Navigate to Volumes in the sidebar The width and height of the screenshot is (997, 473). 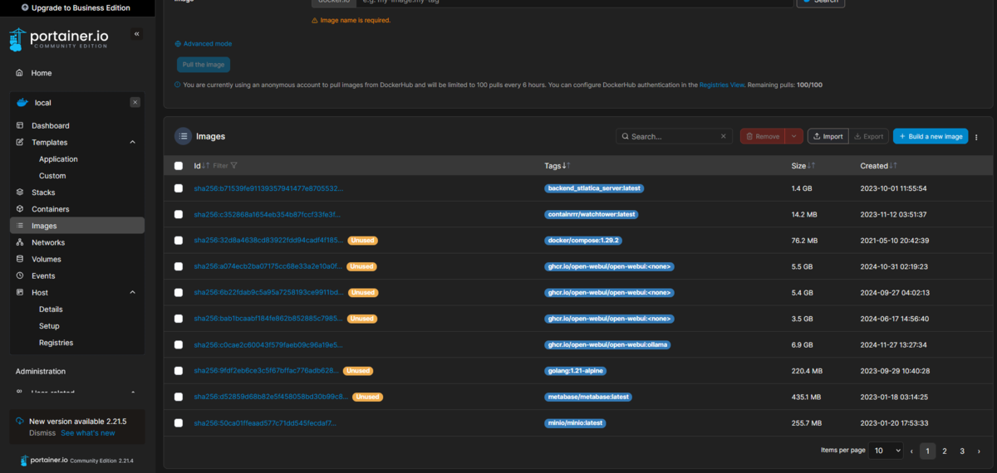click(47, 259)
